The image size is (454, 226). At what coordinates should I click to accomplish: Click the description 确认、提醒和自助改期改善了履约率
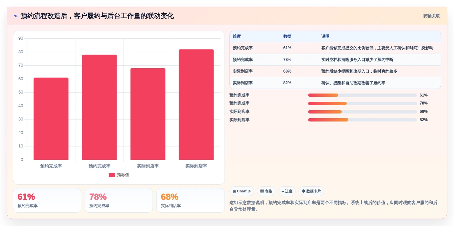(x=353, y=83)
